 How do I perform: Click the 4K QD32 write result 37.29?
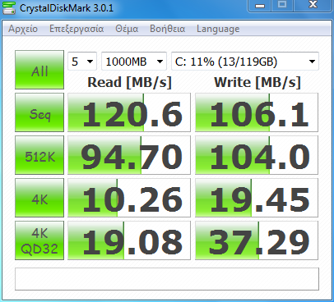click(x=257, y=240)
